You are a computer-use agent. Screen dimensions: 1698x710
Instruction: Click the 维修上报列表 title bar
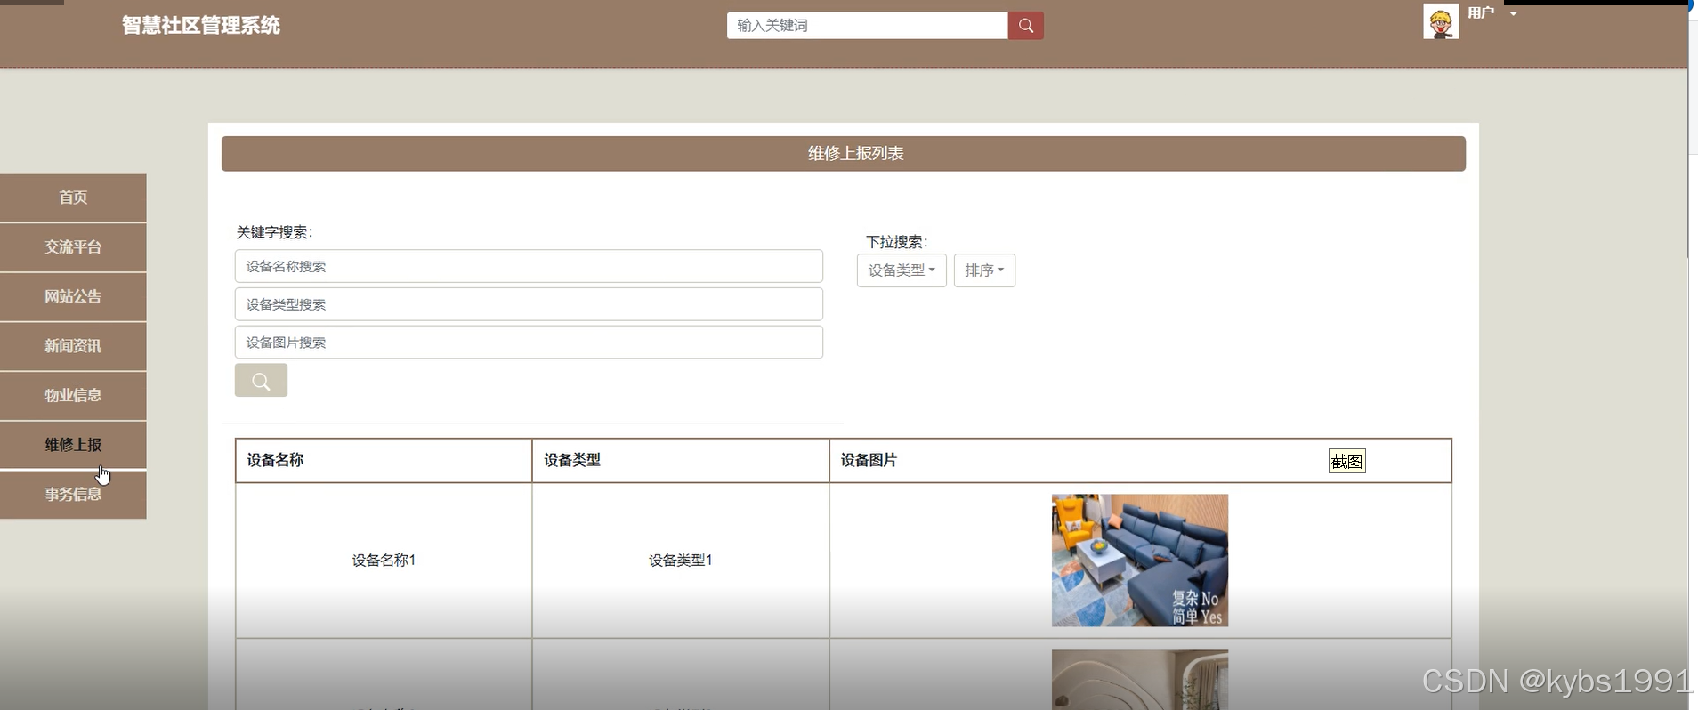(844, 154)
